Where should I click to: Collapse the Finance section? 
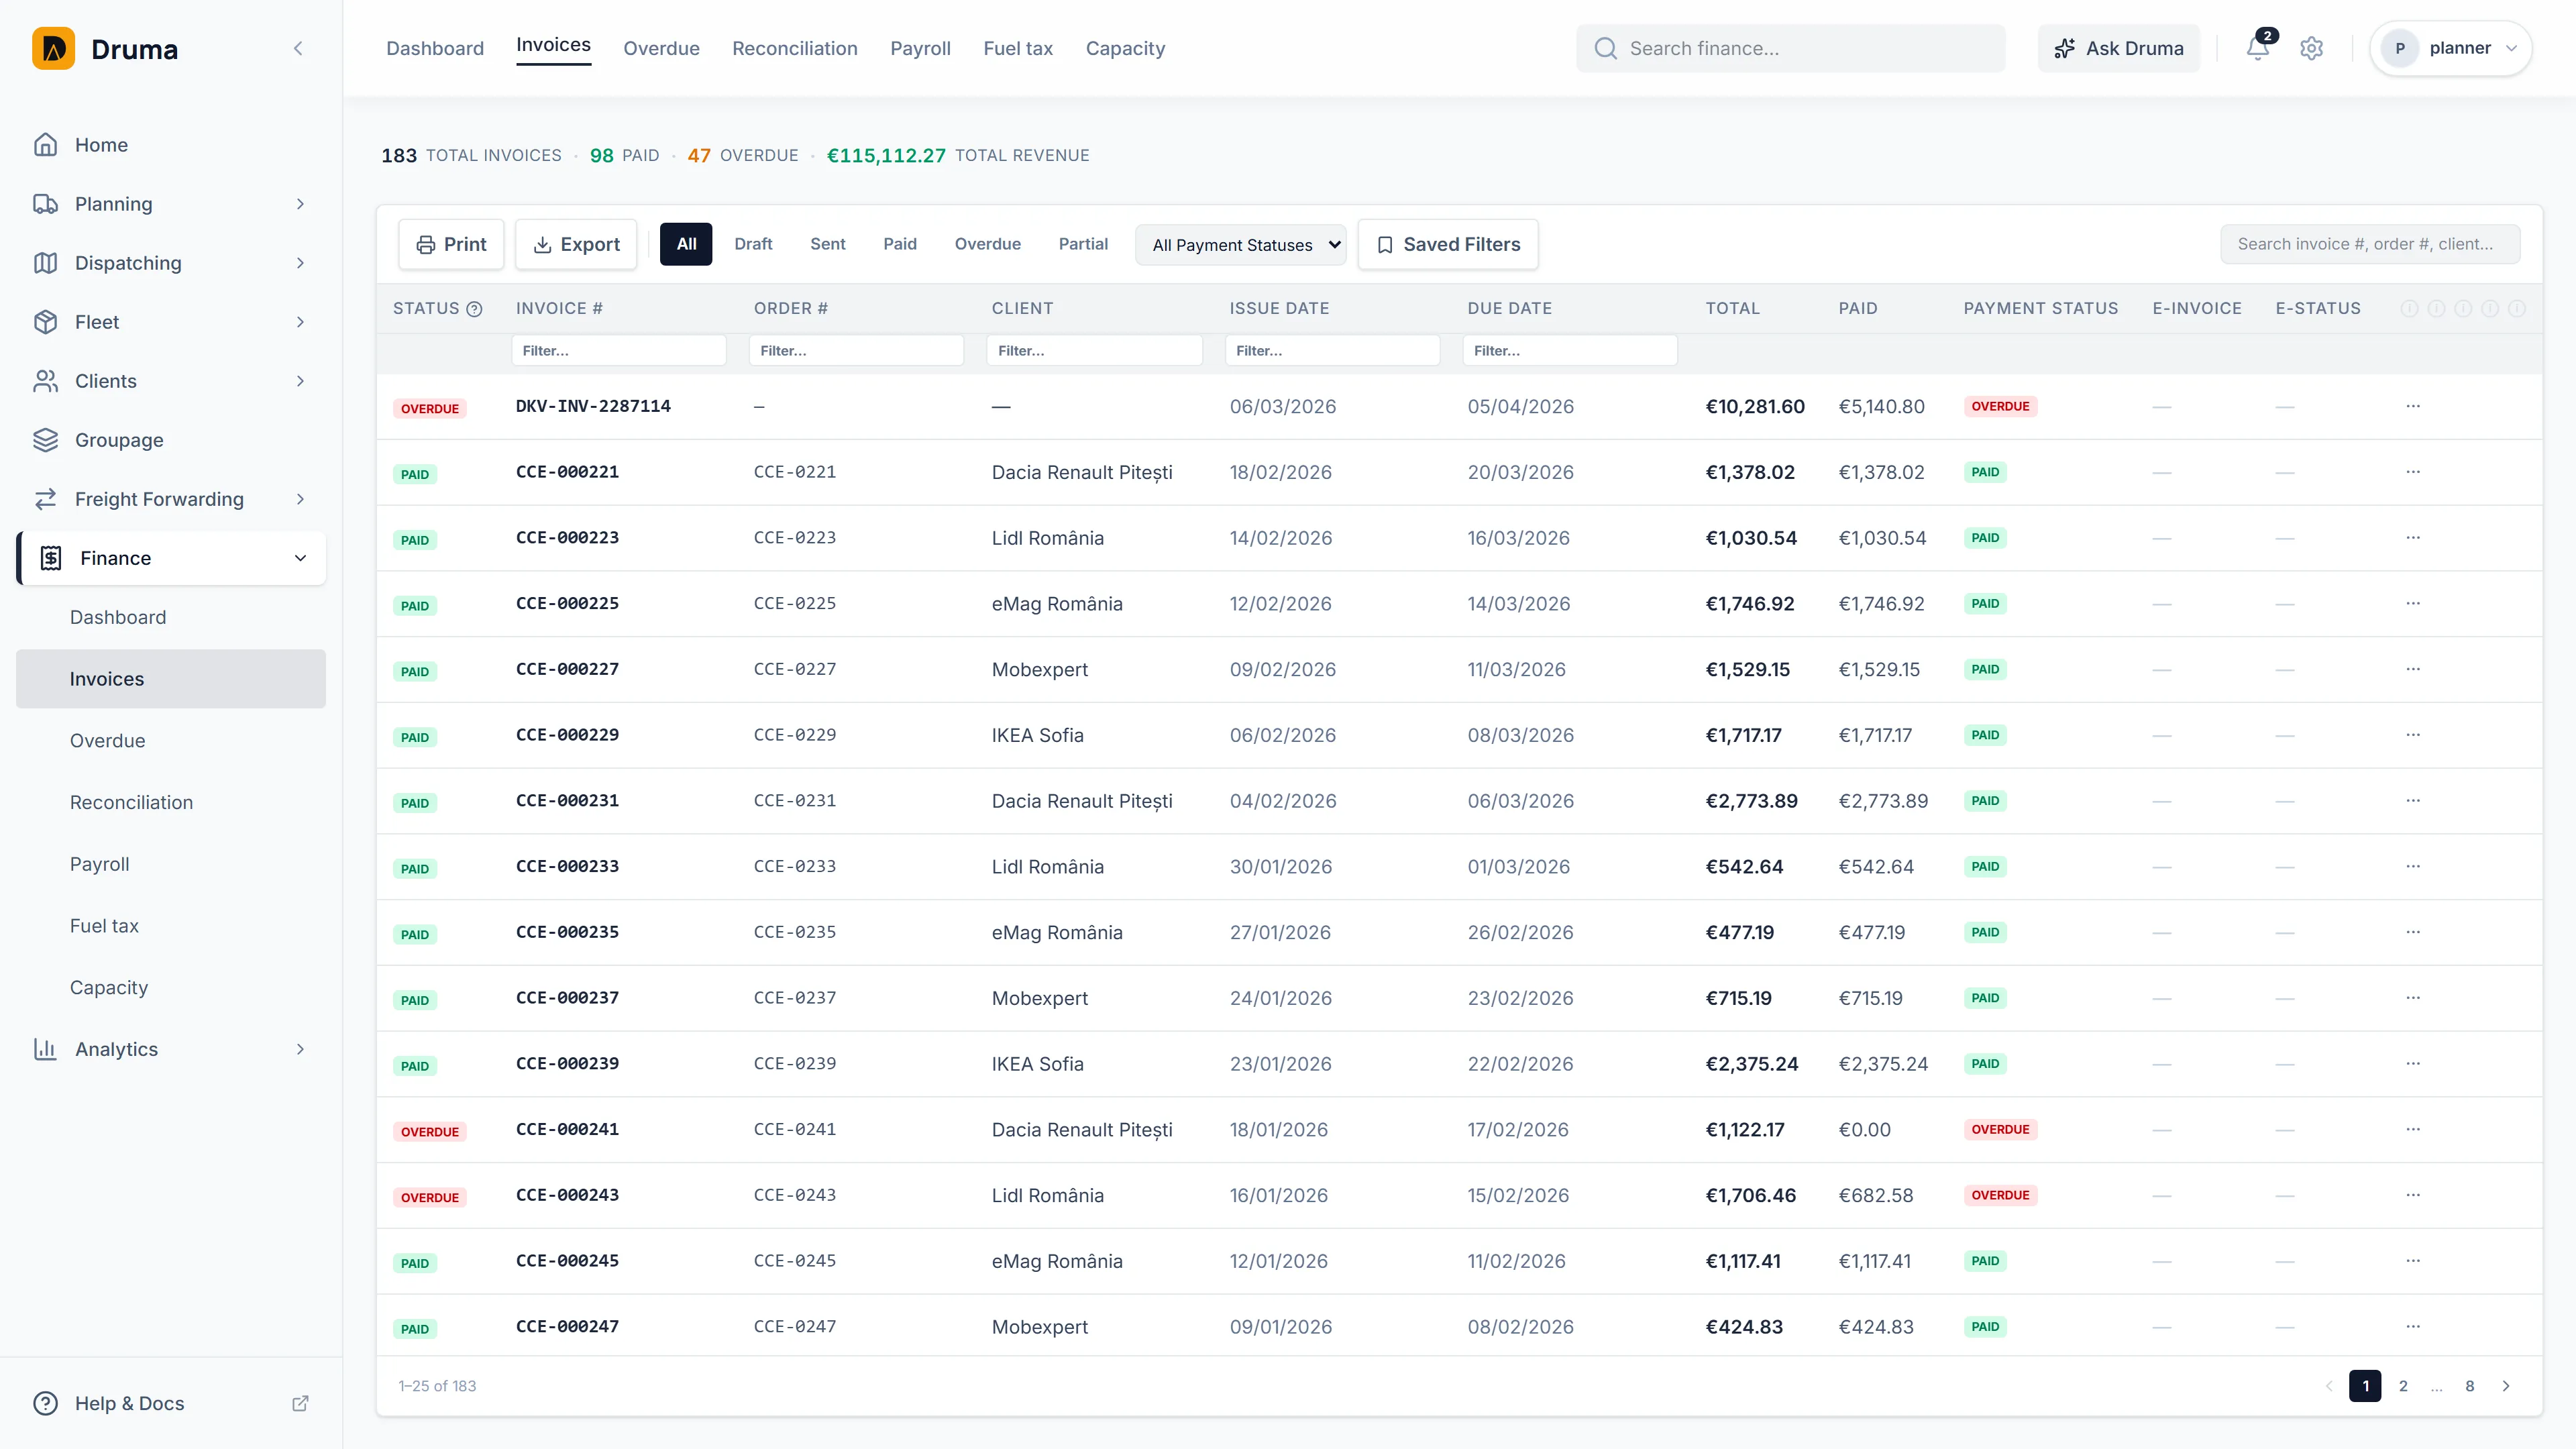pyautogui.click(x=300, y=558)
